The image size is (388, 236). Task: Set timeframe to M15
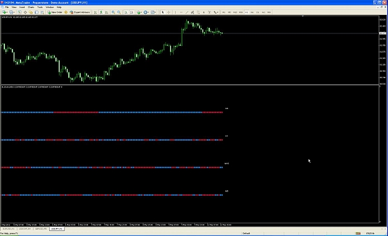coord(235,12)
